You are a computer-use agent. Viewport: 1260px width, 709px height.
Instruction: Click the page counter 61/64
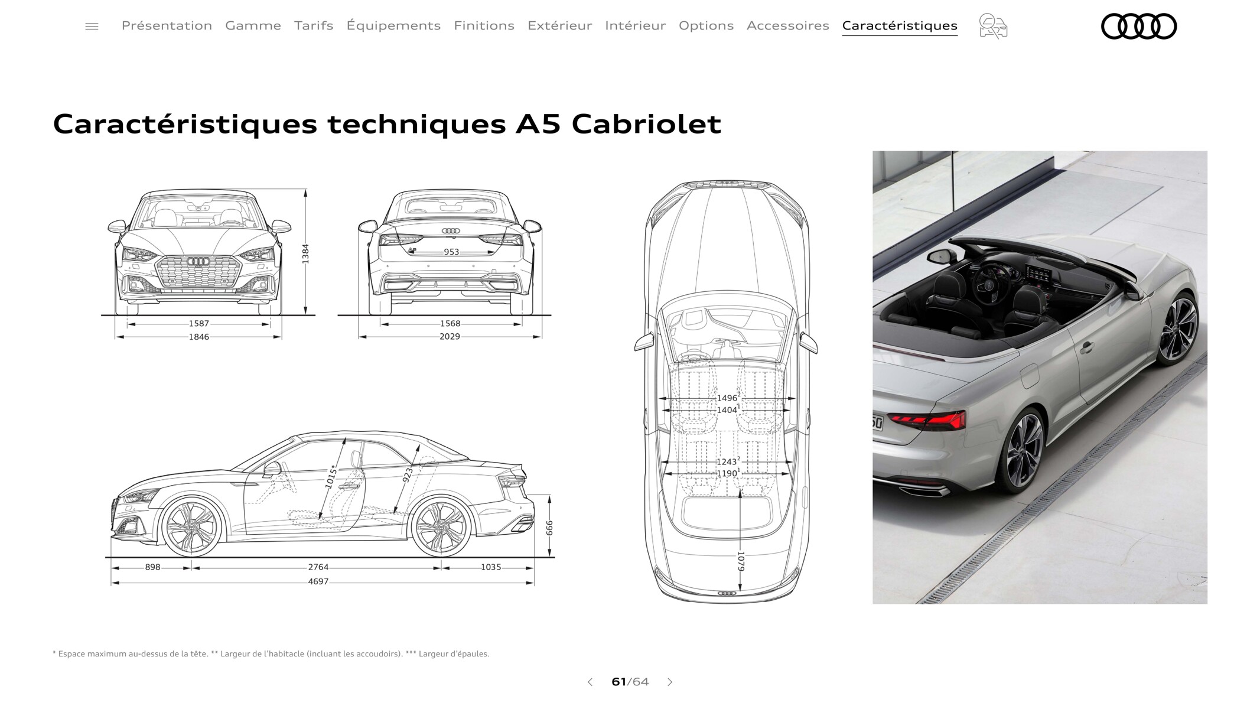[630, 682]
